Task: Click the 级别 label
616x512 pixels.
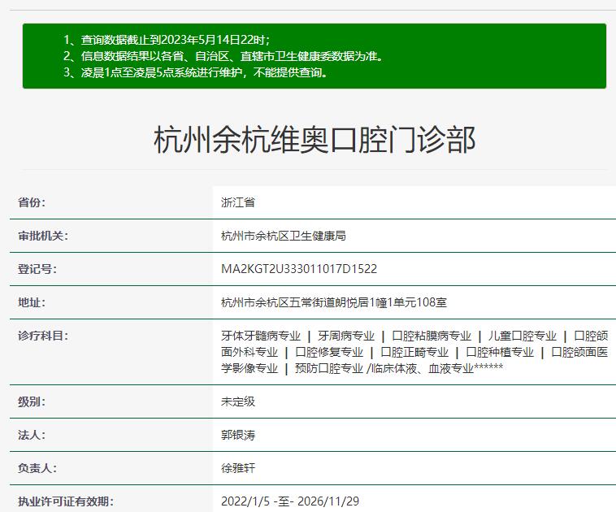Action: (32, 401)
